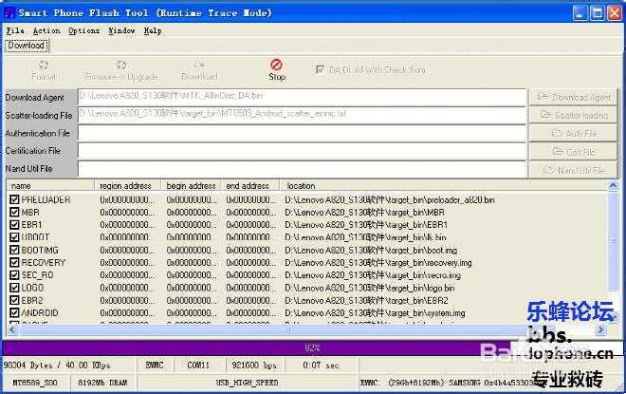Click the Nand Util File button
626x394 pixels.
[x=573, y=170]
